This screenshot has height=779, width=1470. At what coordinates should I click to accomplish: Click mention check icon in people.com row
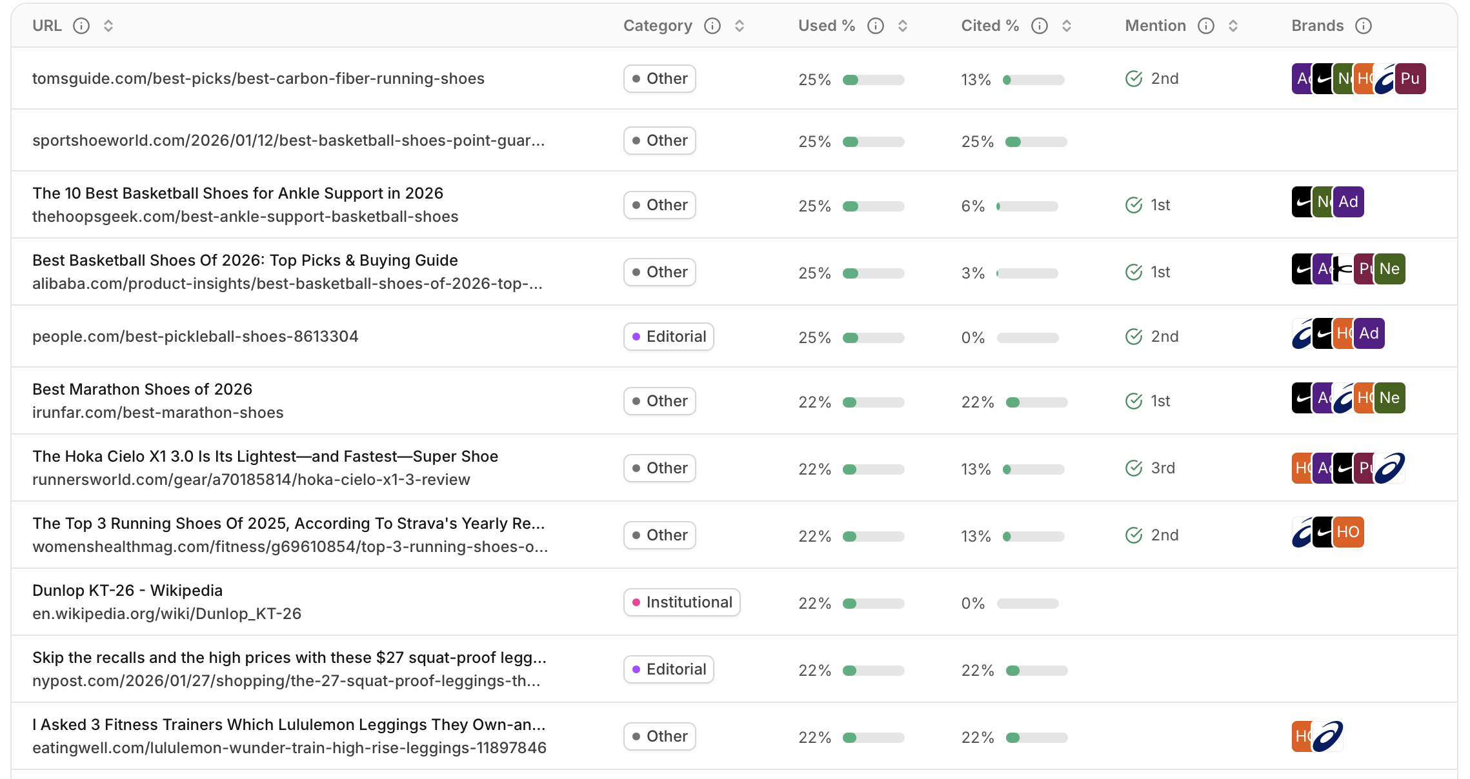pyautogui.click(x=1134, y=337)
